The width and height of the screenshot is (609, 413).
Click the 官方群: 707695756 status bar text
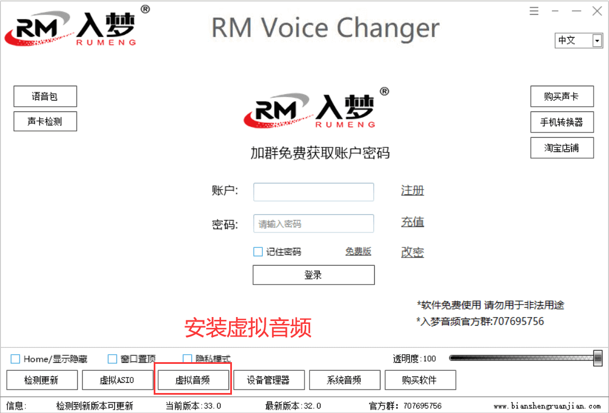coord(405,406)
